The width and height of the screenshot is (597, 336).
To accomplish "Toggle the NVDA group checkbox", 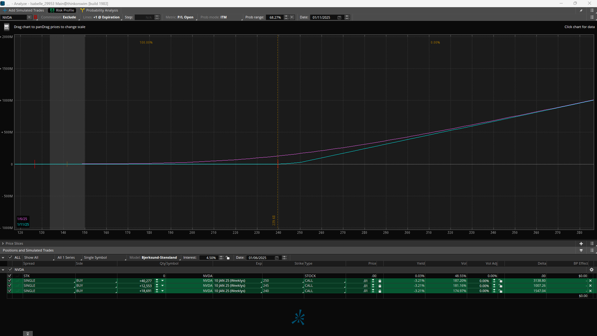I will coord(10,269).
